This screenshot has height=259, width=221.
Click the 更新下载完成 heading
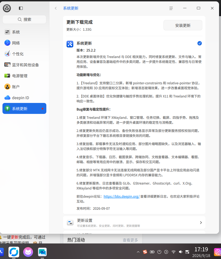coord(80,22)
